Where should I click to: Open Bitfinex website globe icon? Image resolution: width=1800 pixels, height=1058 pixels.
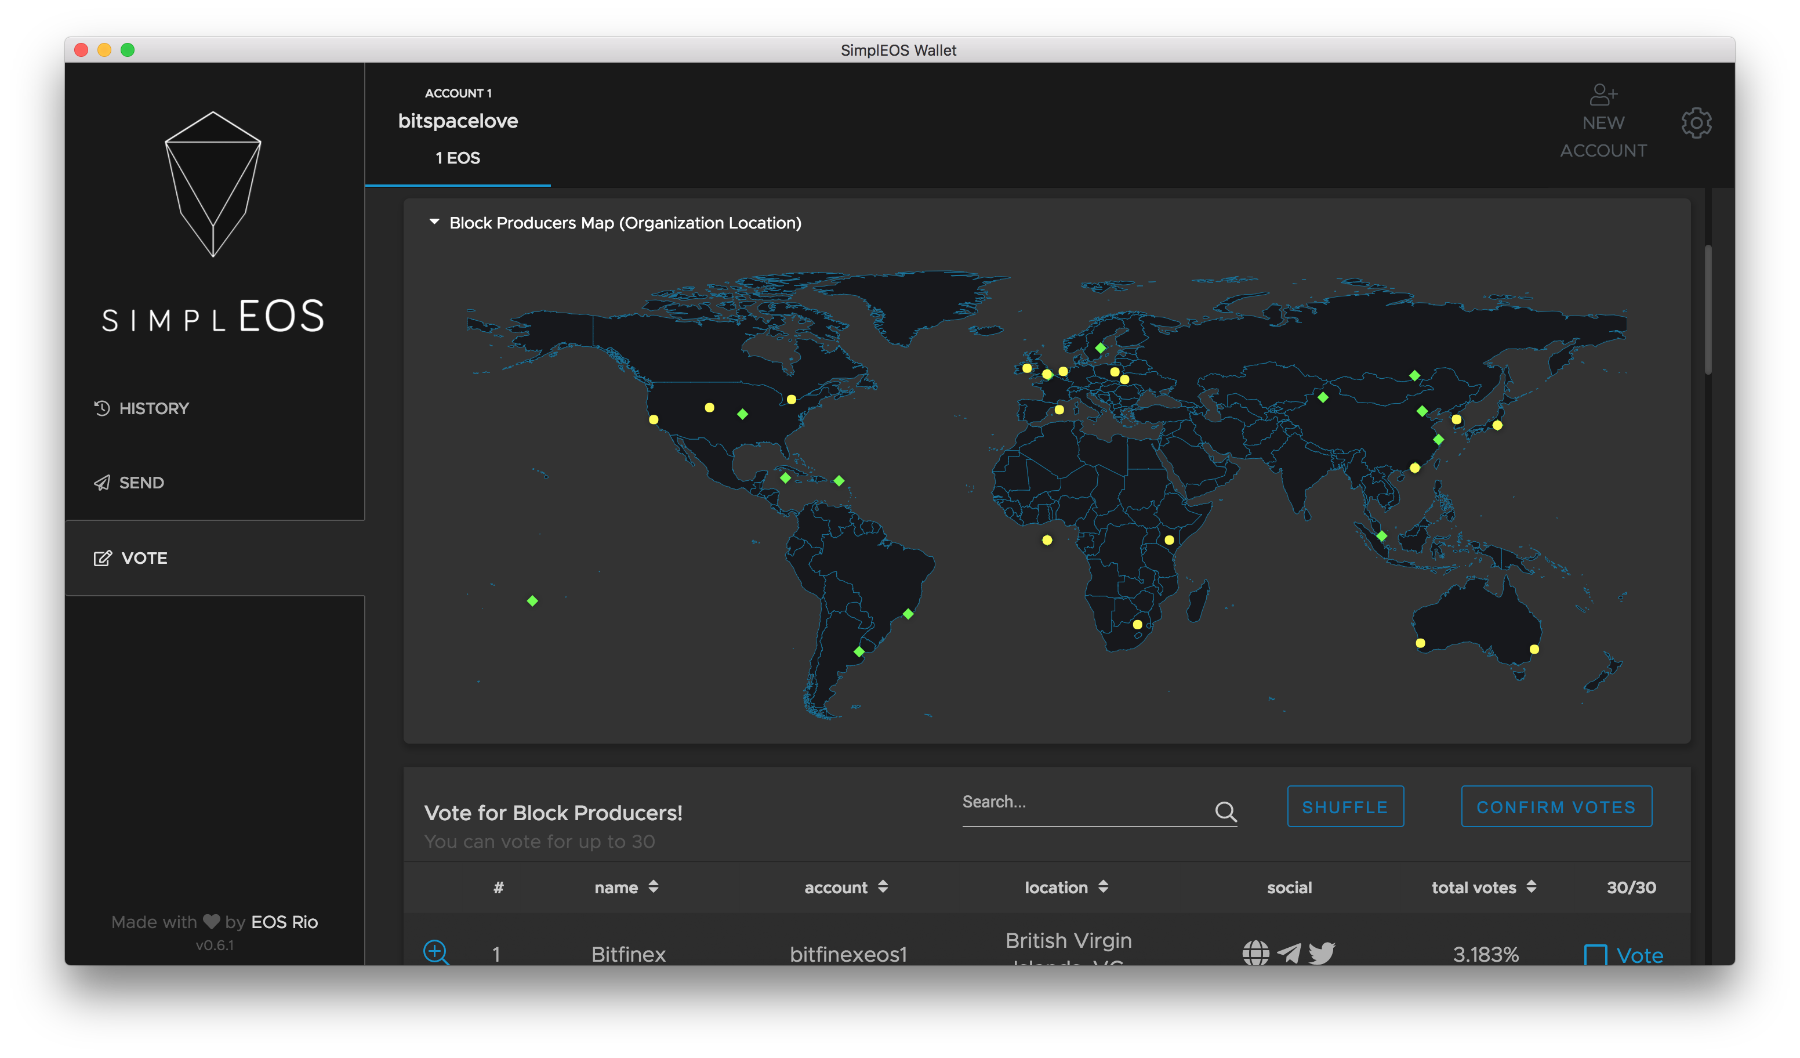(1255, 953)
